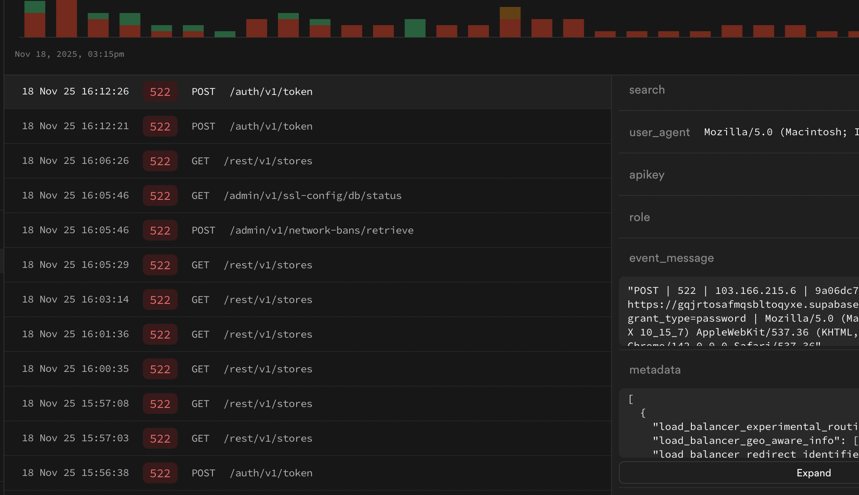Click the 522 badge on the 15:57:08 row
Screen dimensions: 859x495
tap(160, 404)
